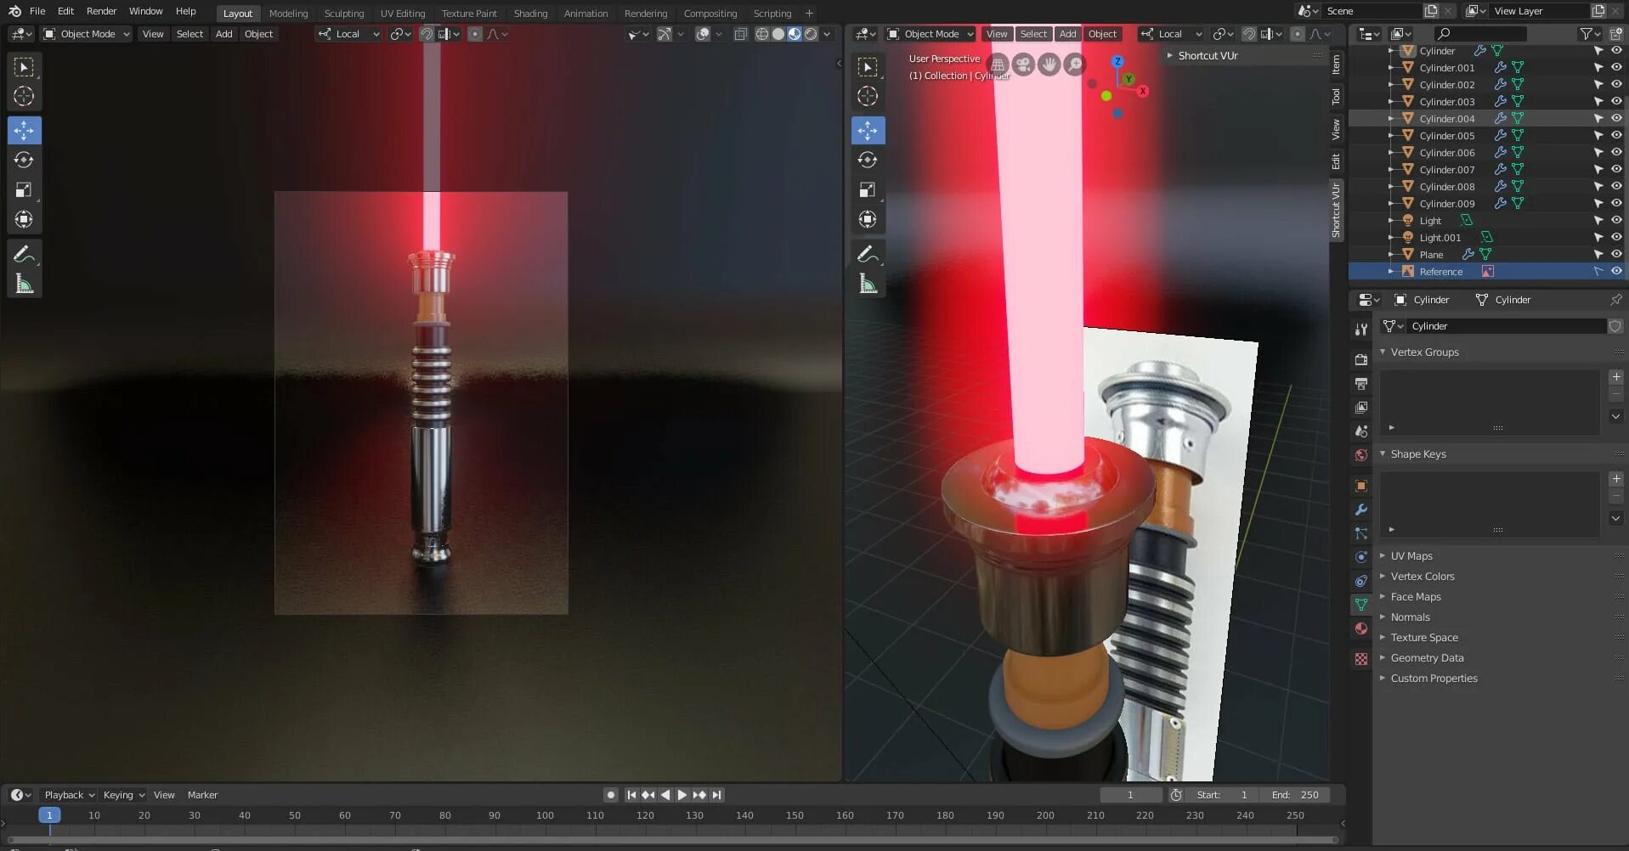The width and height of the screenshot is (1629, 851).
Task: Expand the UV Maps panel
Action: point(1411,556)
